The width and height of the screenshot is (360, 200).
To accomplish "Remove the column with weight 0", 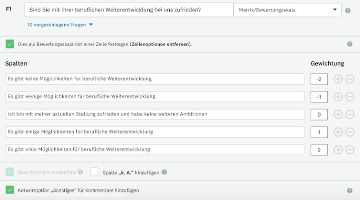I will 349,114.
